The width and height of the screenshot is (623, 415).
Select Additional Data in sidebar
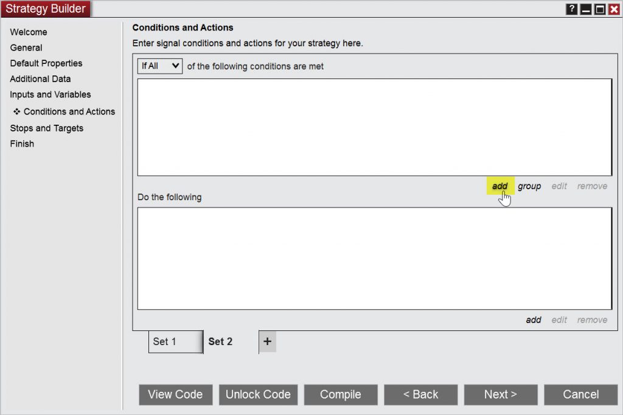pyautogui.click(x=41, y=78)
